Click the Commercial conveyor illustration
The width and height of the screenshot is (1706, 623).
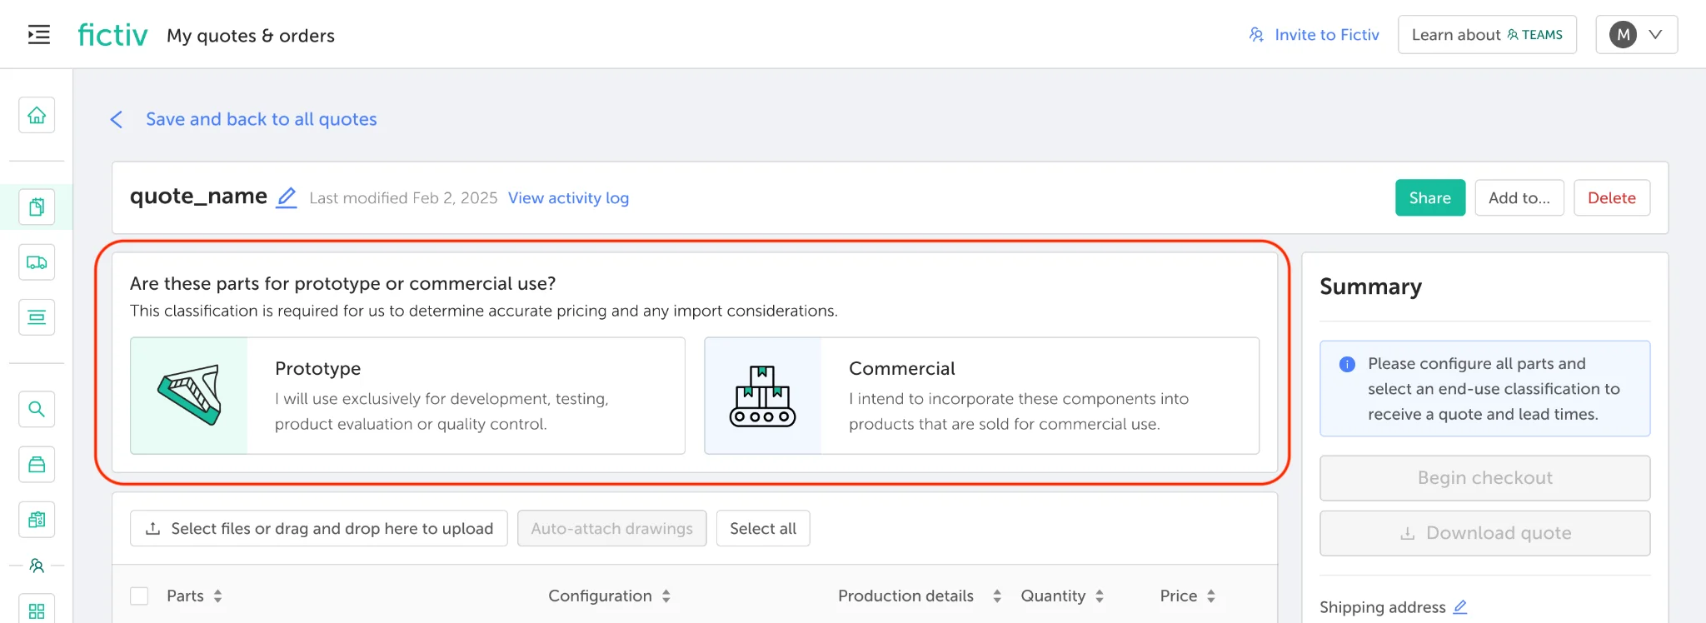(763, 396)
